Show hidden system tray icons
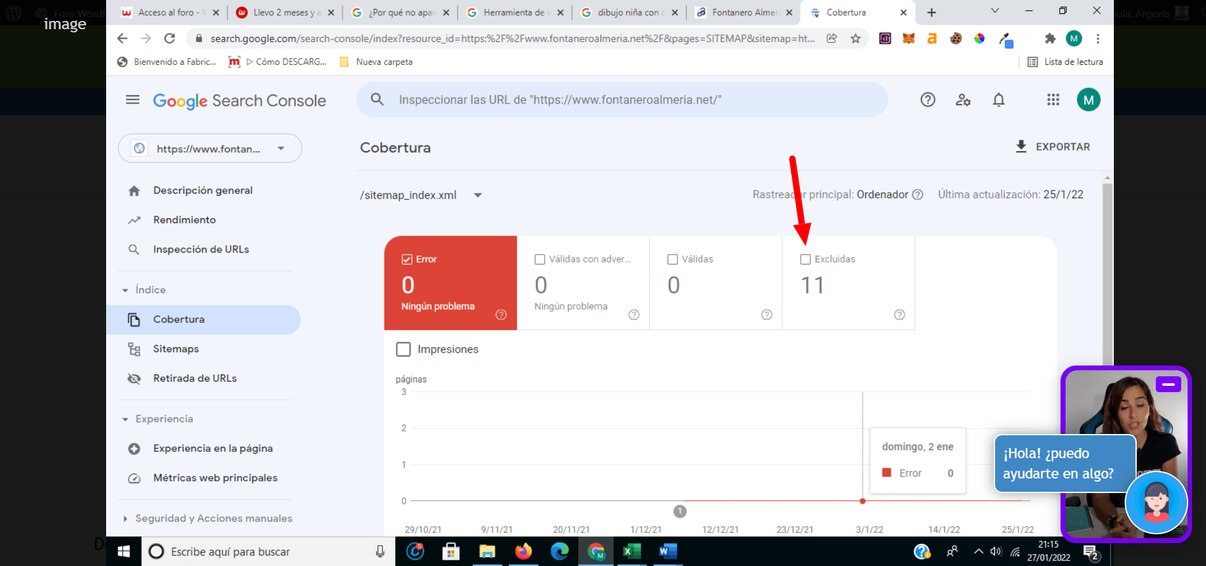The width and height of the screenshot is (1206, 566). click(x=979, y=551)
